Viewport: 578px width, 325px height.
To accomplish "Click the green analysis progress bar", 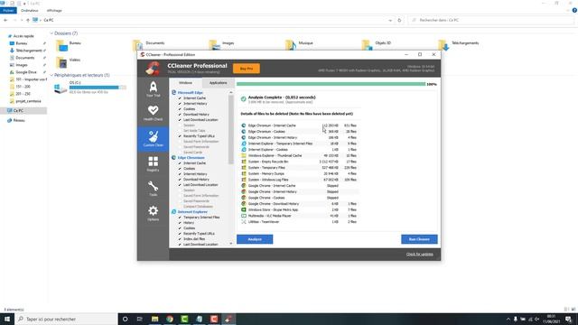I will (x=331, y=84).
